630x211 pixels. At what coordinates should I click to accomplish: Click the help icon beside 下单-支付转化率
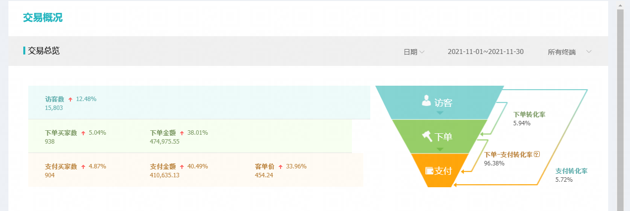[536, 154]
